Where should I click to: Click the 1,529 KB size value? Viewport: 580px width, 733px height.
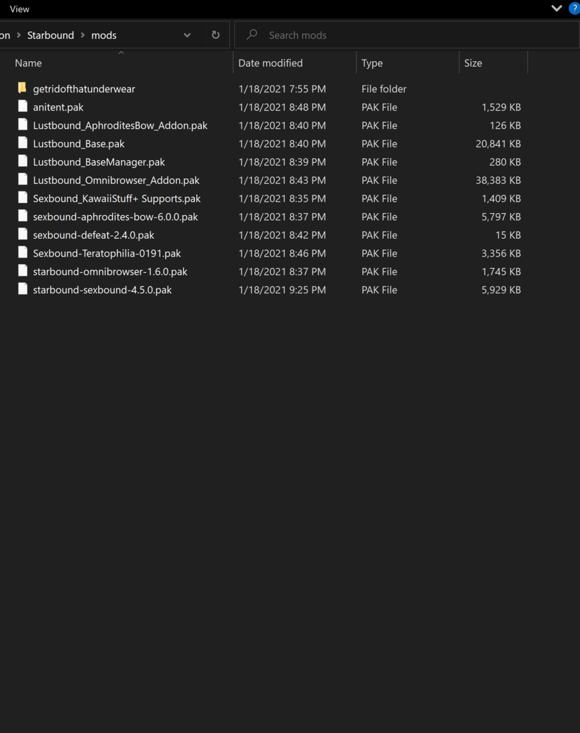(501, 107)
